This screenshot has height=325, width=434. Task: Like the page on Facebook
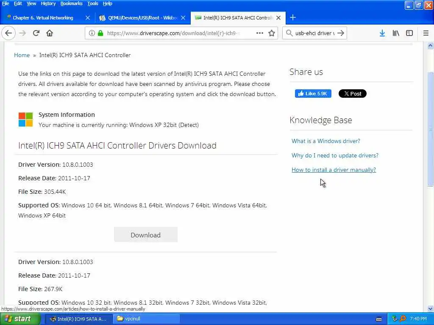pyautogui.click(x=313, y=94)
